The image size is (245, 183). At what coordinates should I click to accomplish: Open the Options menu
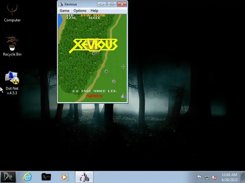(80, 11)
